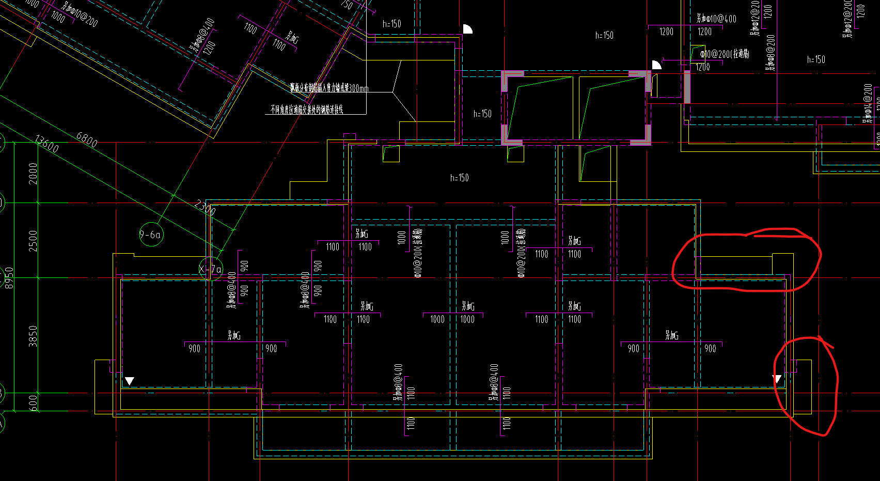Select the vertical 2500 dimension label
The image size is (880, 481).
point(33,241)
